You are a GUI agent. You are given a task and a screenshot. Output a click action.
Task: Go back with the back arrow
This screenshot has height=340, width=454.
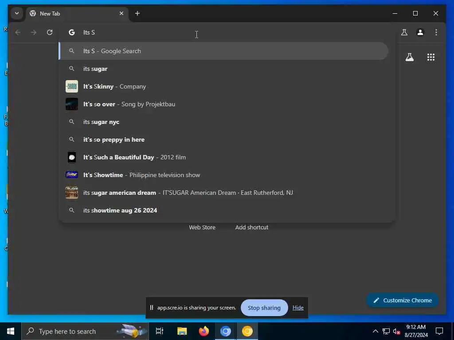18,32
